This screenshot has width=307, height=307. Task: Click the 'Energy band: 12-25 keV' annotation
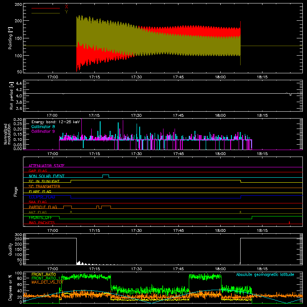pos(56,122)
